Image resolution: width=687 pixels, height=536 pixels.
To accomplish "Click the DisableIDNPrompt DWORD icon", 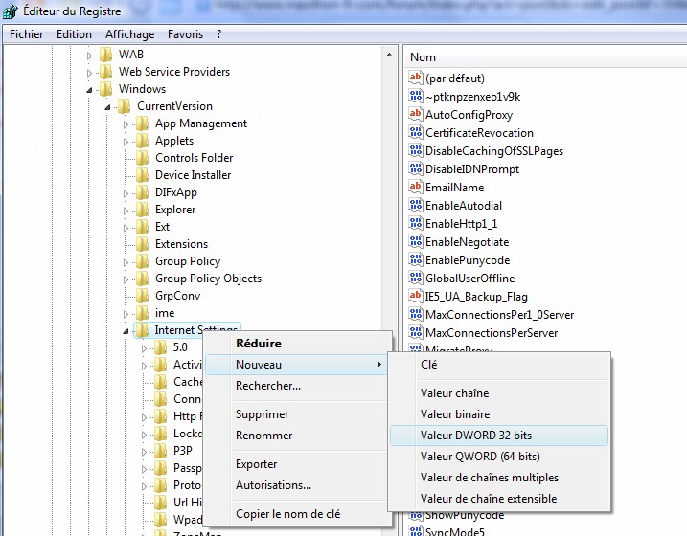I will click(415, 168).
